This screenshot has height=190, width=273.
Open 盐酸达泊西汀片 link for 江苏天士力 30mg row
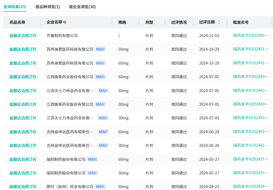click(23, 118)
